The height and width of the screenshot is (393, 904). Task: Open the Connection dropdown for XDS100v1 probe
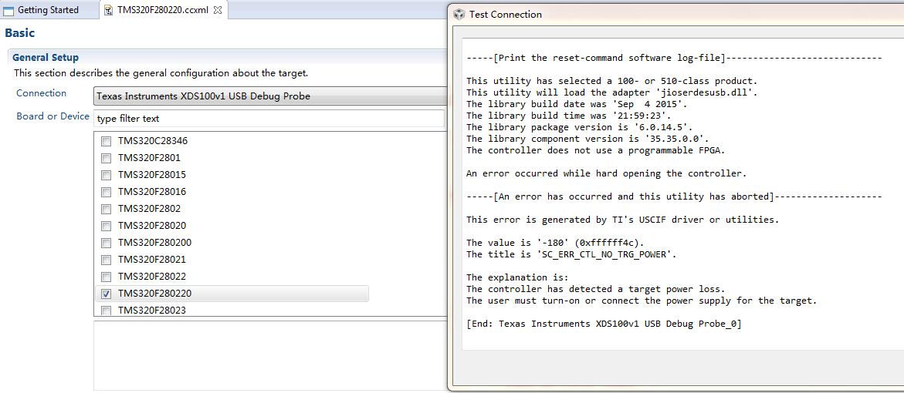point(270,96)
